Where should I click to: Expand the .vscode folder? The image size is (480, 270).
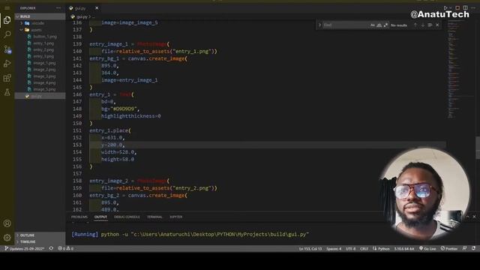click(40, 23)
